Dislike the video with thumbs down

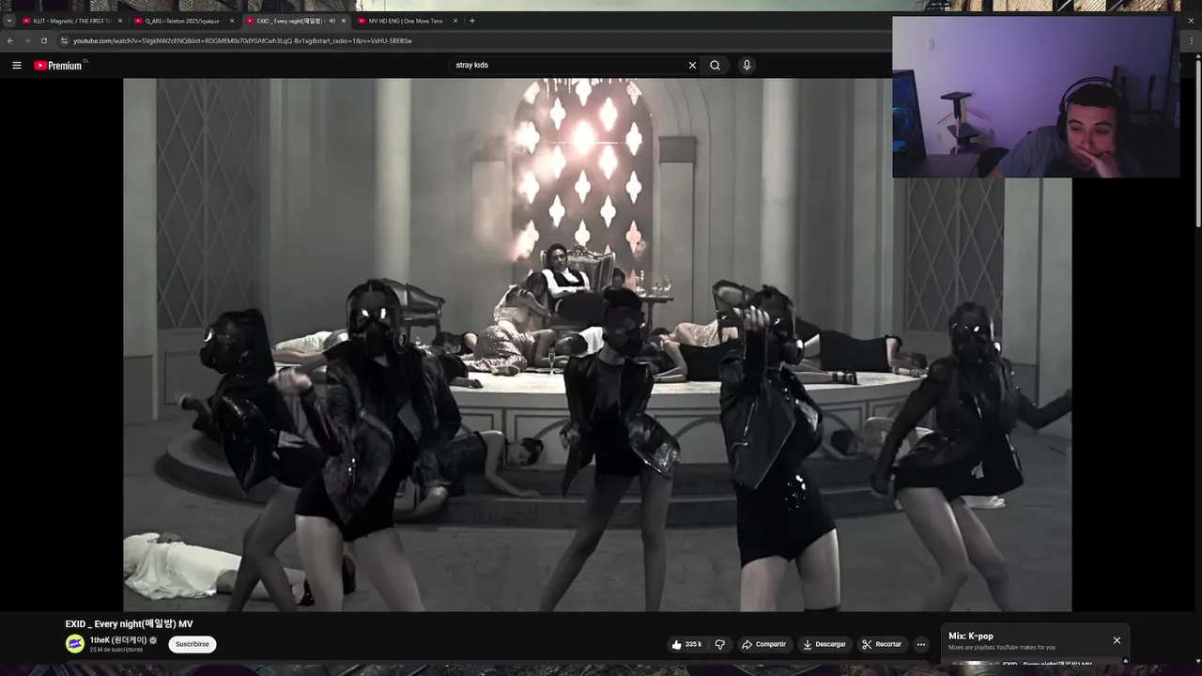pos(720,644)
